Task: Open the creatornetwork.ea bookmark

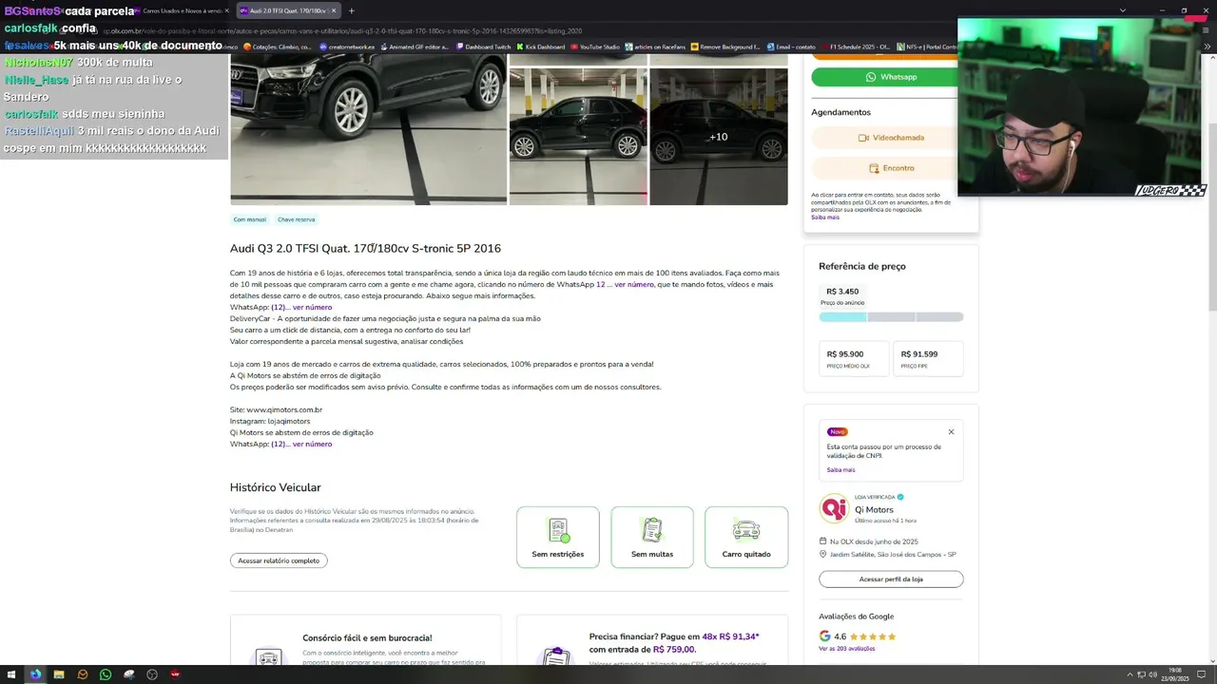Action: (x=348, y=47)
